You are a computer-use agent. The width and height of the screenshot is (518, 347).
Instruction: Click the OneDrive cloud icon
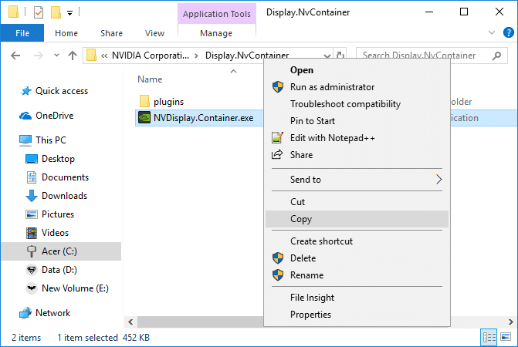[25, 116]
